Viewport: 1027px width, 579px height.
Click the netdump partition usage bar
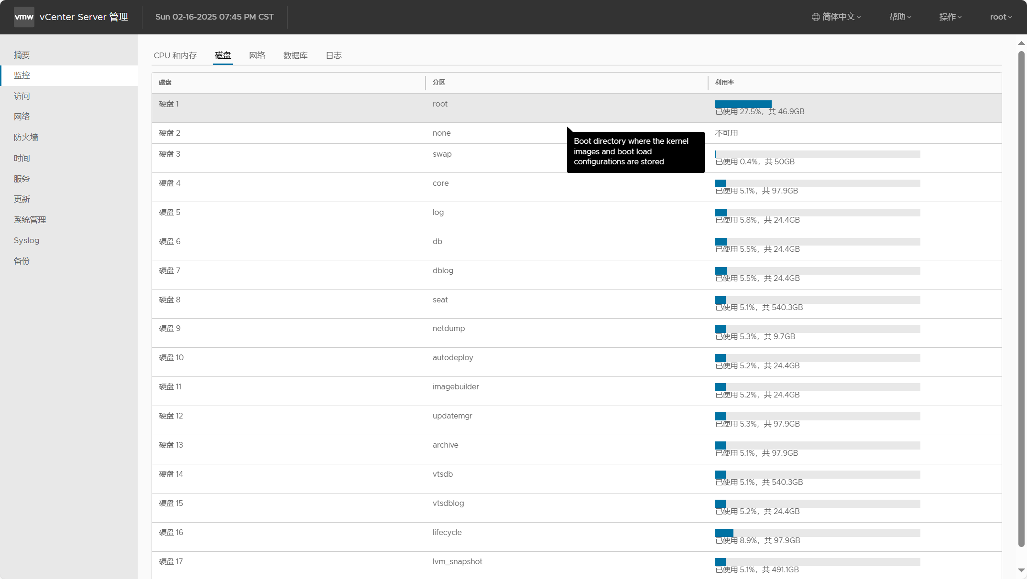(818, 329)
